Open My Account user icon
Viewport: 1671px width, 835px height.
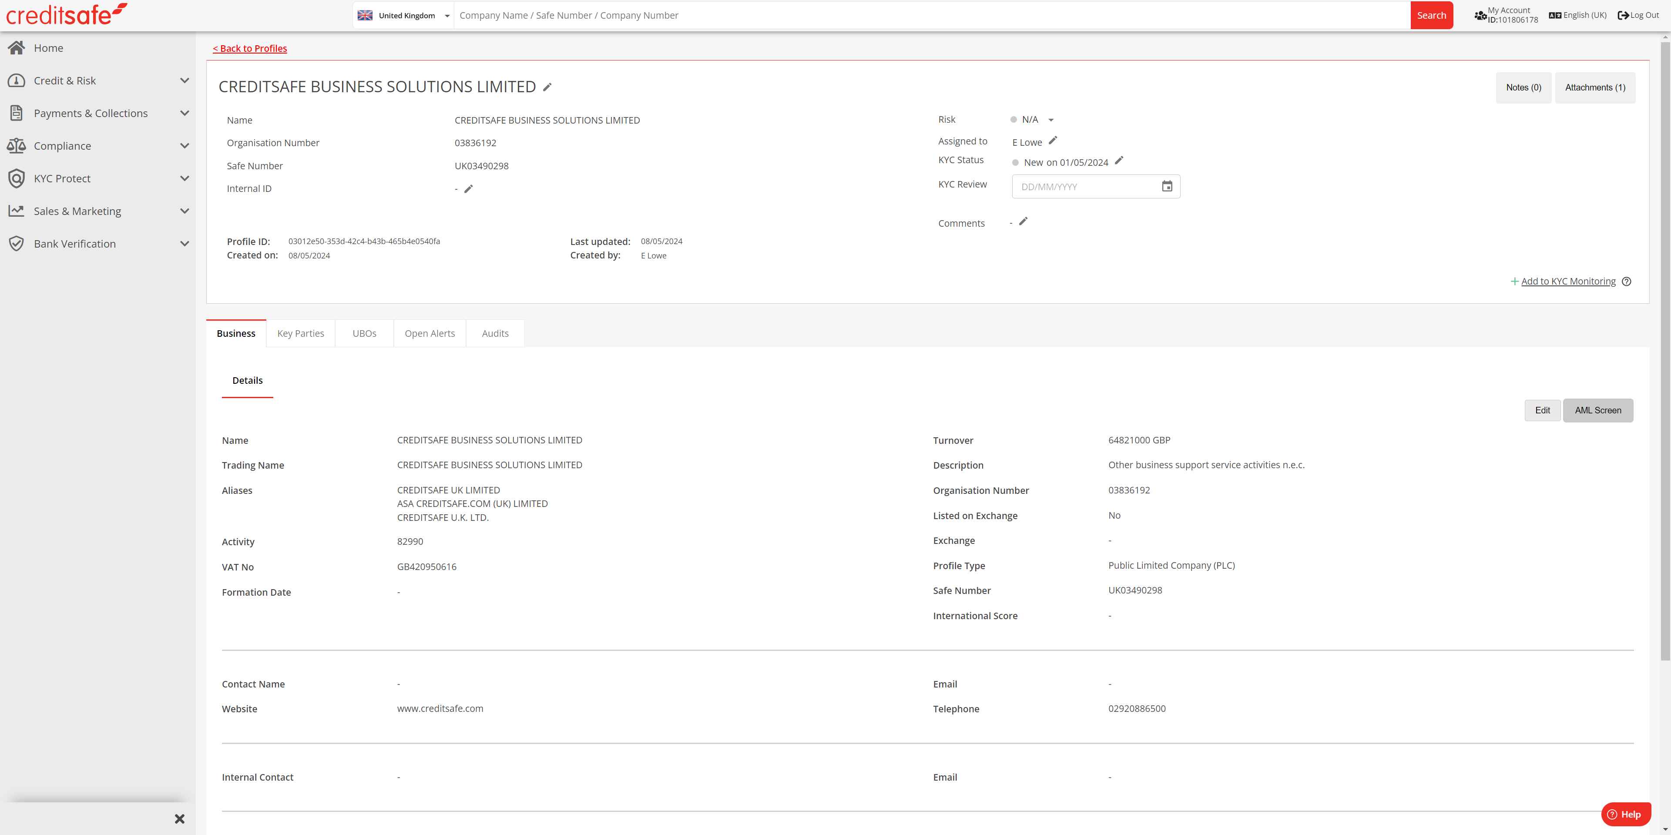[x=1480, y=15]
